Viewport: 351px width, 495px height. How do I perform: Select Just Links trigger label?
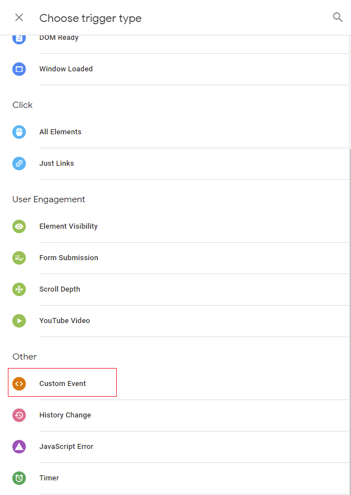pos(57,164)
